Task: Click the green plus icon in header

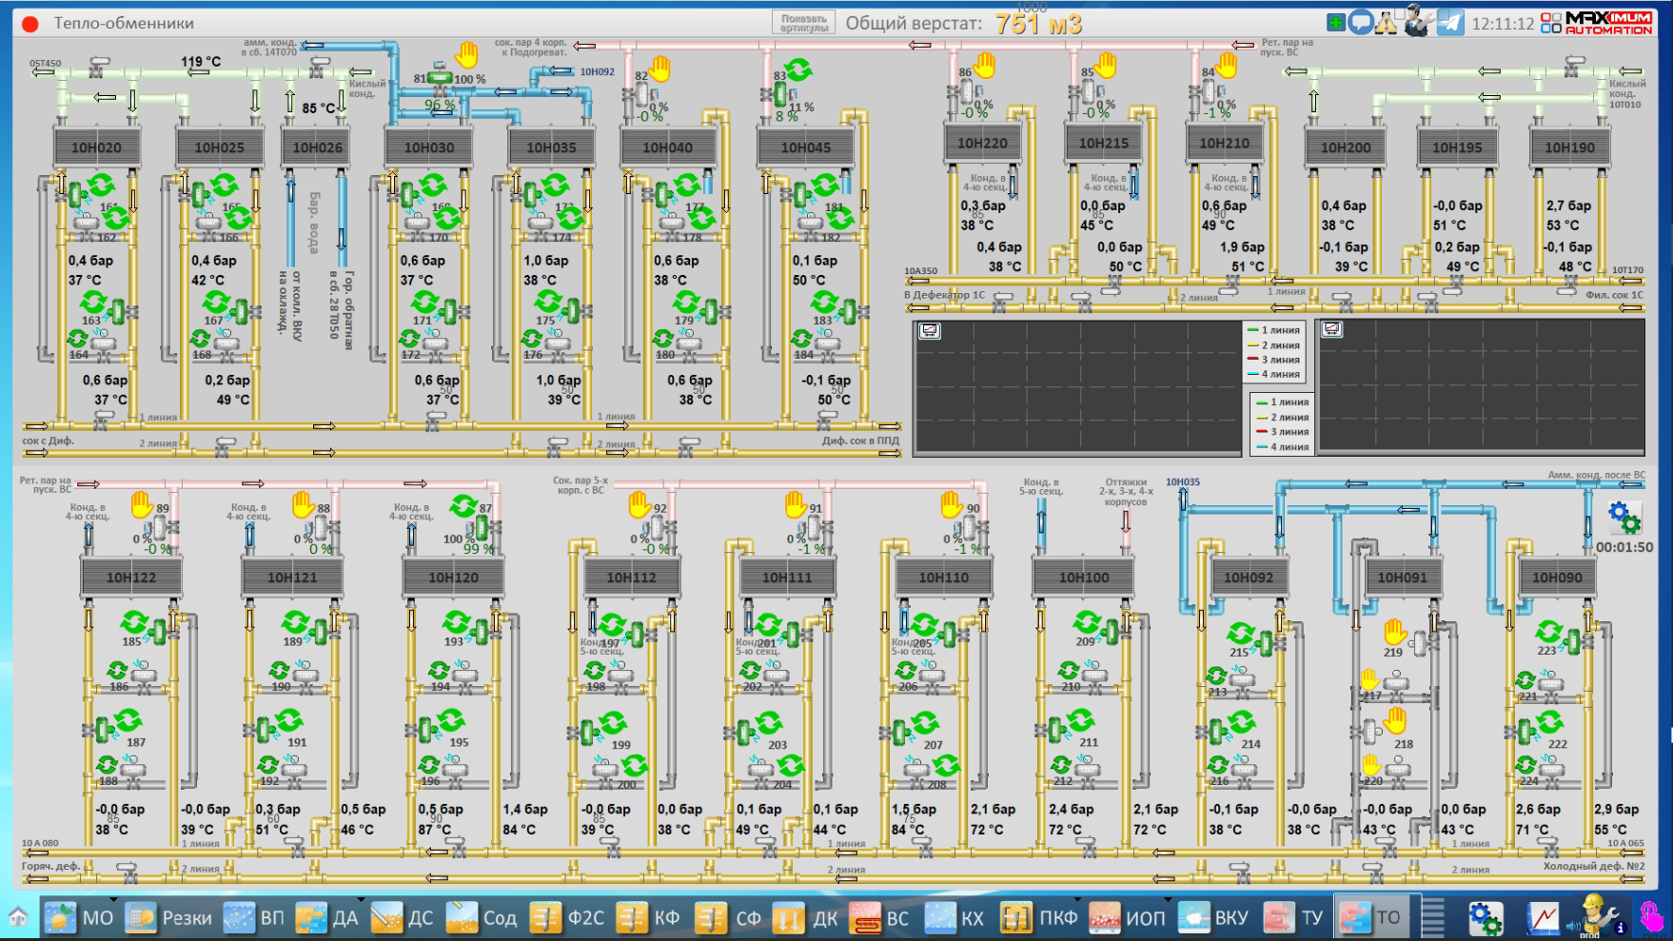Action: 1336,23
